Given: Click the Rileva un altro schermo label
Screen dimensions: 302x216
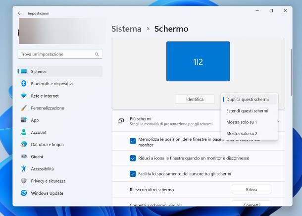Looking at the screenshot, I should click(152, 190).
